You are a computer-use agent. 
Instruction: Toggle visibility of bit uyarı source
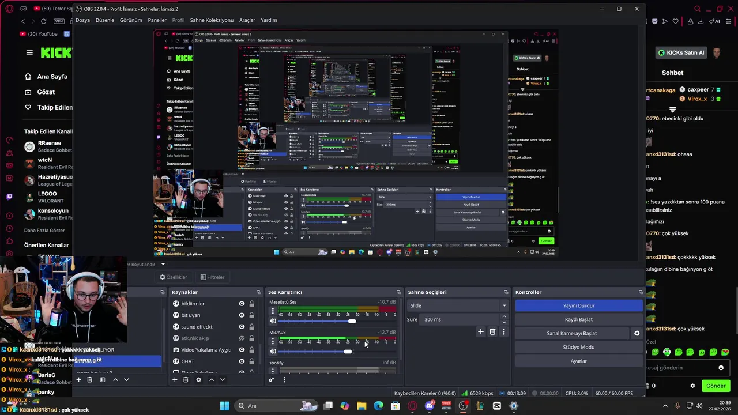(242, 315)
